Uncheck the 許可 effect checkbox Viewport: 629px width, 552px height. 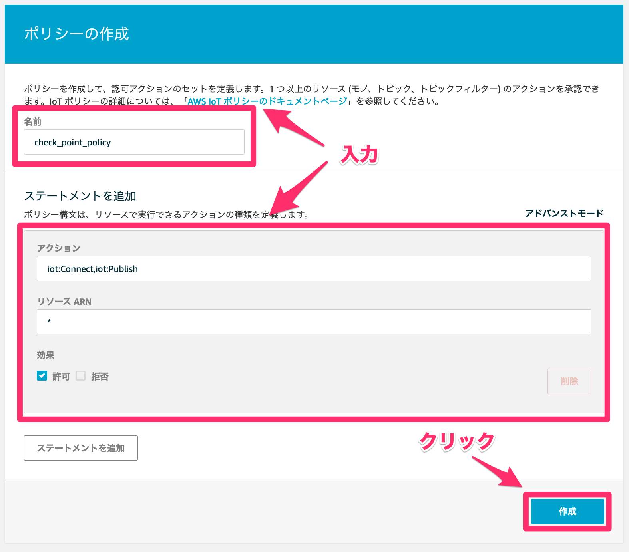click(42, 376)
